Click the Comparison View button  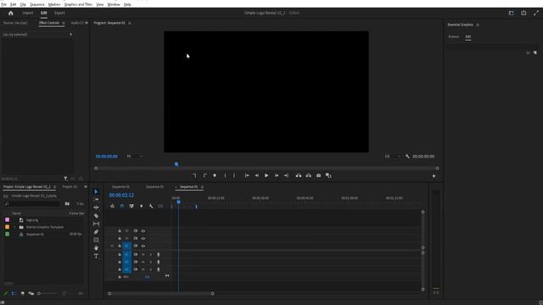[x=328, y=175]
